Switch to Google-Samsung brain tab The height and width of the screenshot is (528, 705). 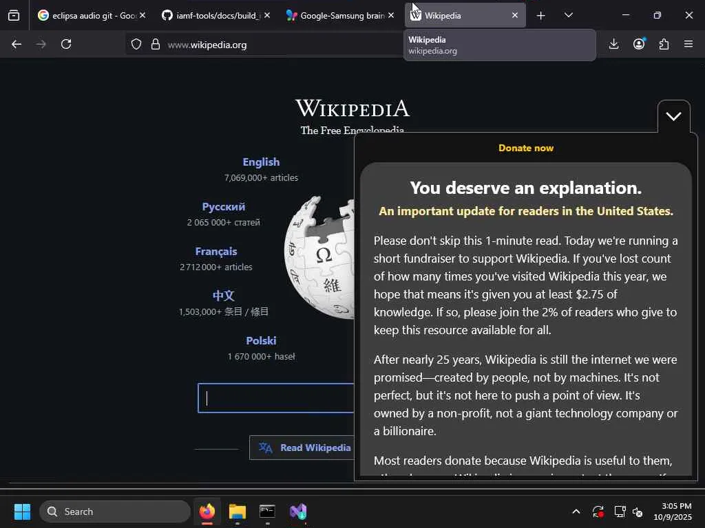coord(340,15)
